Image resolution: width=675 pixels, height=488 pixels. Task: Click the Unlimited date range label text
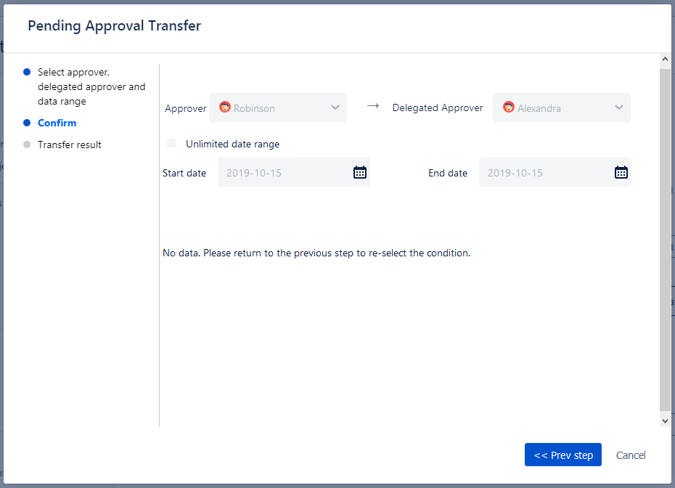(232, 144)
